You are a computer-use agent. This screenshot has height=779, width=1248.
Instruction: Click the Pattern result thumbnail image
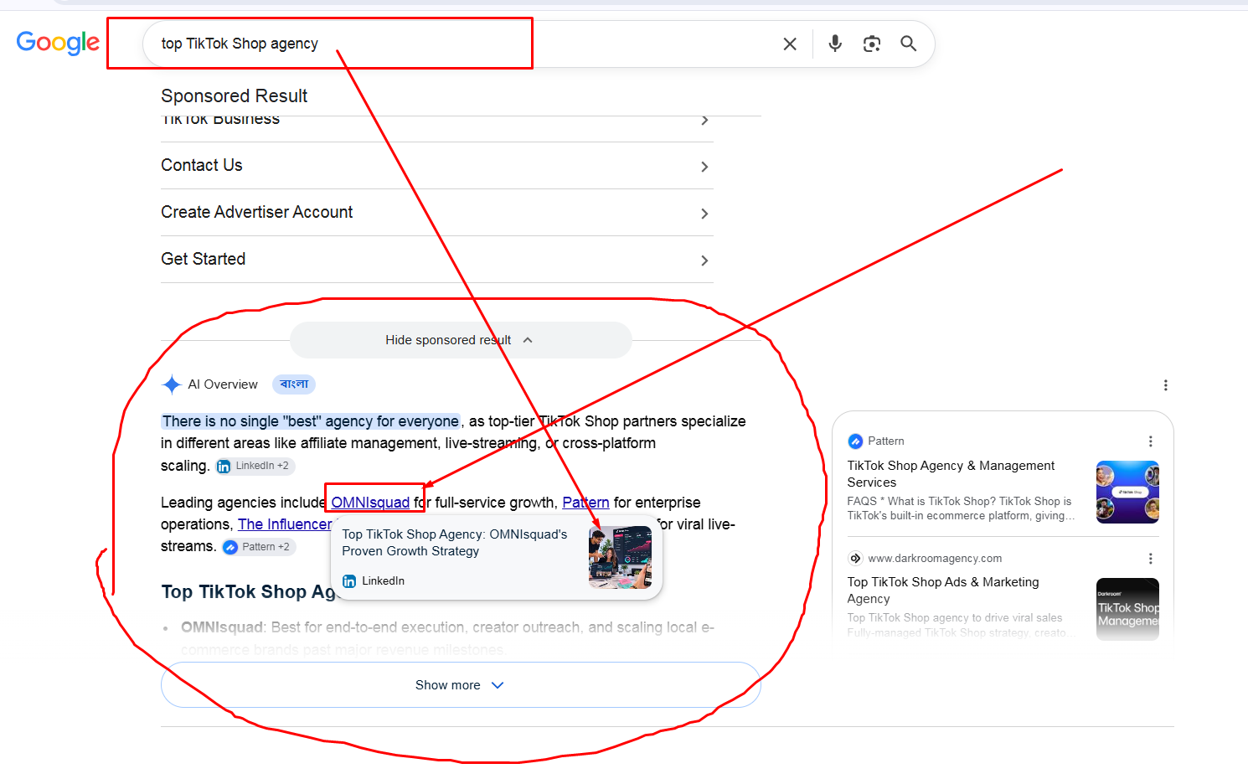point(1127,492)
